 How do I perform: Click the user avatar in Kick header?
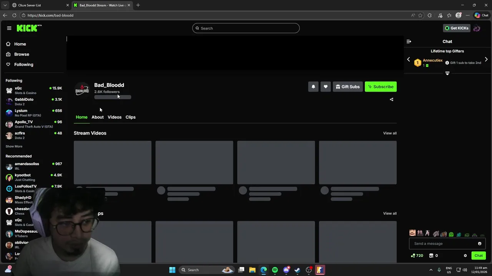click(x=477, y=28)
